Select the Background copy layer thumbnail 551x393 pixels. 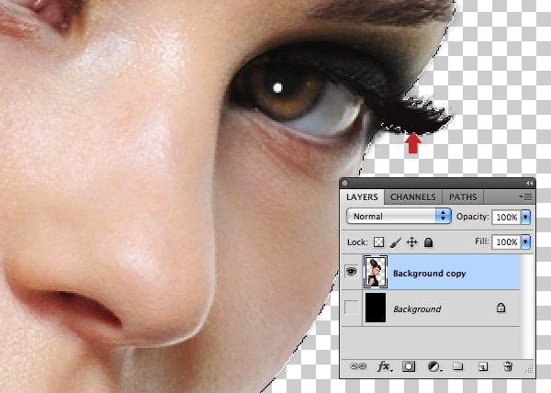tap(376, 272)
